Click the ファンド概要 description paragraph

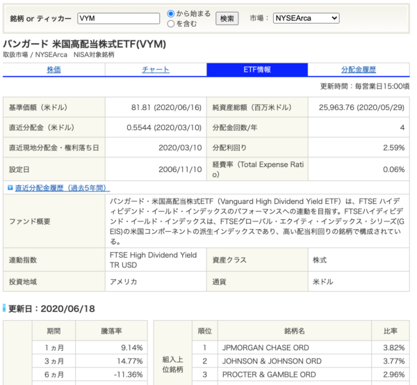[x=257, y=221]
